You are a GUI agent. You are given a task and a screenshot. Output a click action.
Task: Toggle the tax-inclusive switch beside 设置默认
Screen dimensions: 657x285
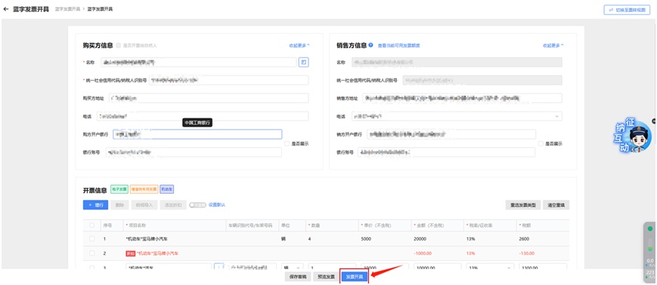197,205
